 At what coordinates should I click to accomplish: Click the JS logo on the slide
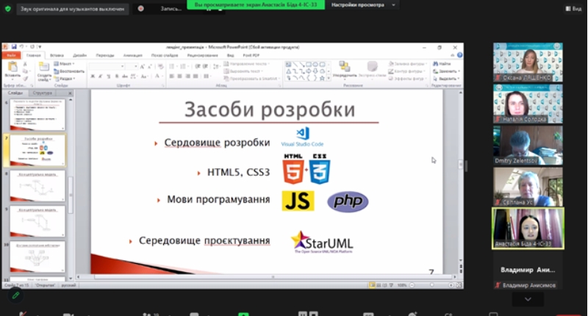(x=298, y=201)
